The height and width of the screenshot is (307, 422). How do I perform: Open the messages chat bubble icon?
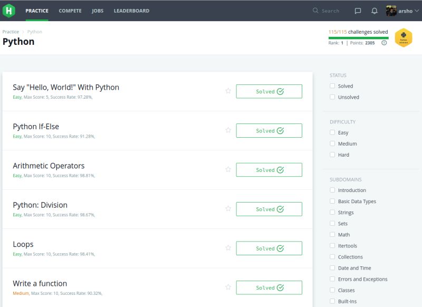click(358, 11)
